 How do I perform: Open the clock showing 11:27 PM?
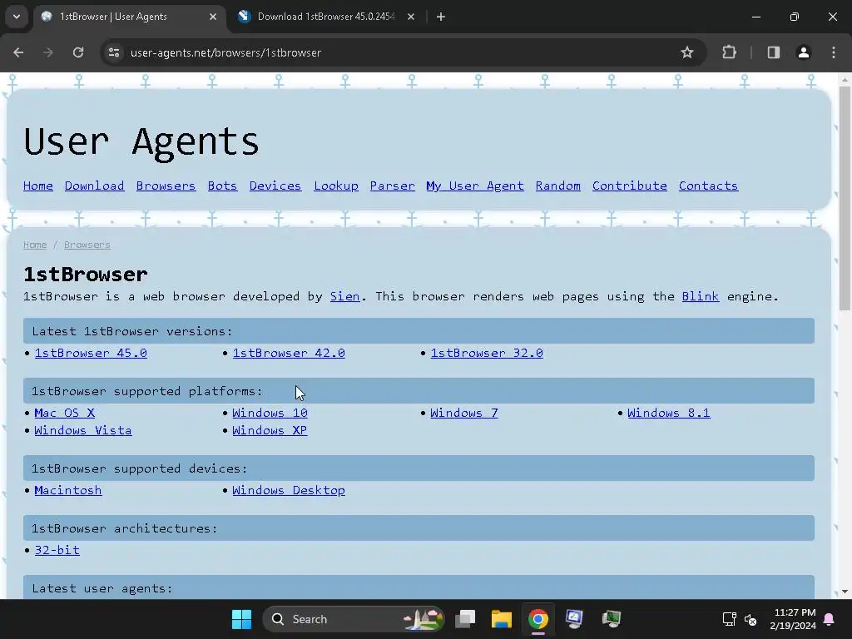coord(793,619)
